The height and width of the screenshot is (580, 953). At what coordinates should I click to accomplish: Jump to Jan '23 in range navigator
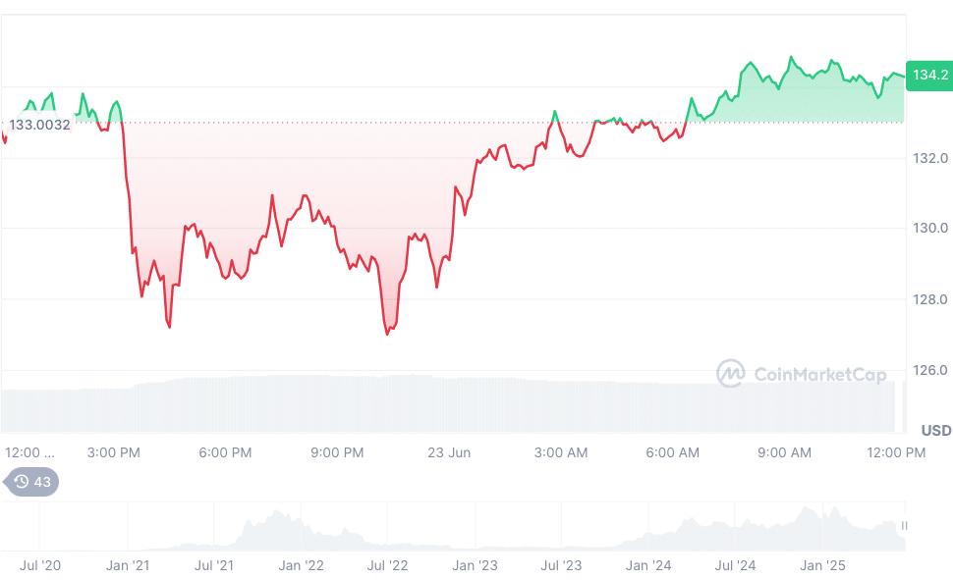coord(475,565)
